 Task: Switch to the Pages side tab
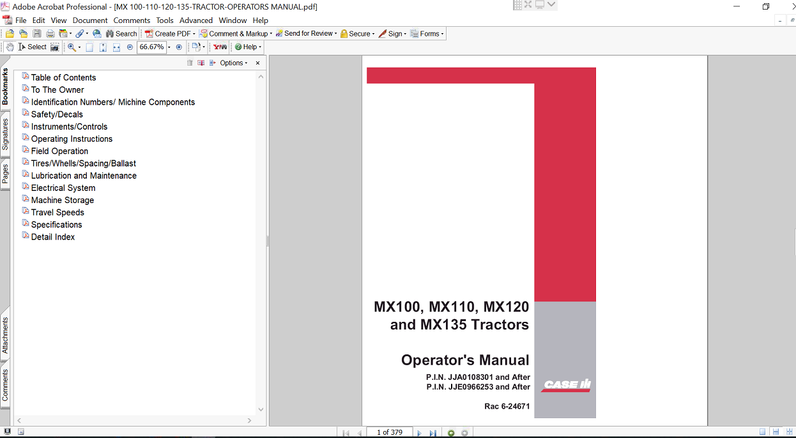[5, 174]
